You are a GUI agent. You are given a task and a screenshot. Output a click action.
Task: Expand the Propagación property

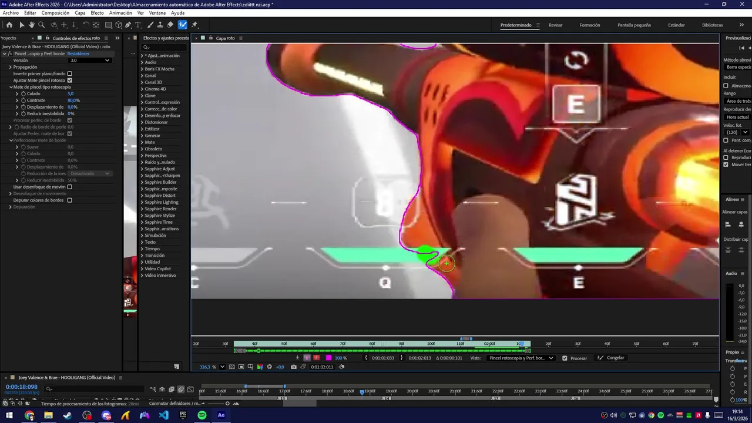(11, 67)
